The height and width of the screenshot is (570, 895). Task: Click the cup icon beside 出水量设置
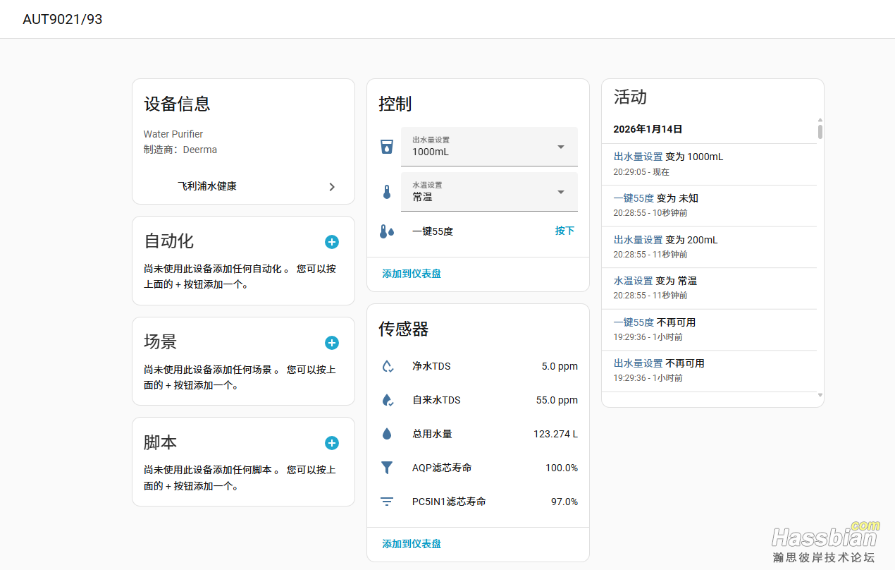click(386, 147)
